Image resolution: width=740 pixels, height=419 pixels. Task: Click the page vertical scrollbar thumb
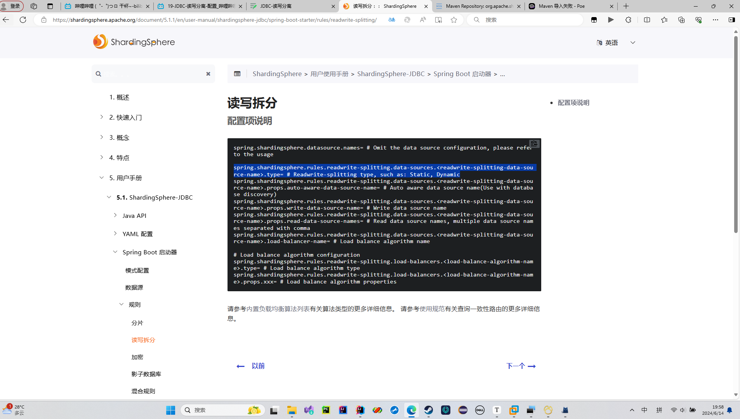coord(736,134)
